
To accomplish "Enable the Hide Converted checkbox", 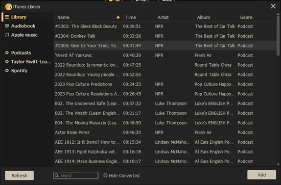I will click(105, 175).
